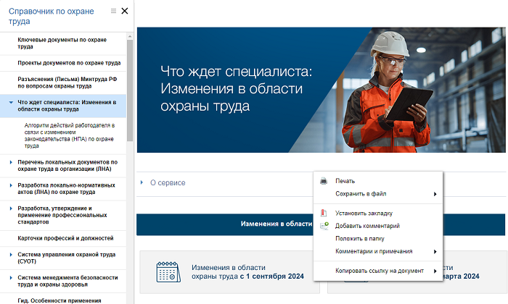This screenshot has width=508, height=304.
Task: Click the comment icon for Добавить комментарий
Action: click(x=324, y=226)
